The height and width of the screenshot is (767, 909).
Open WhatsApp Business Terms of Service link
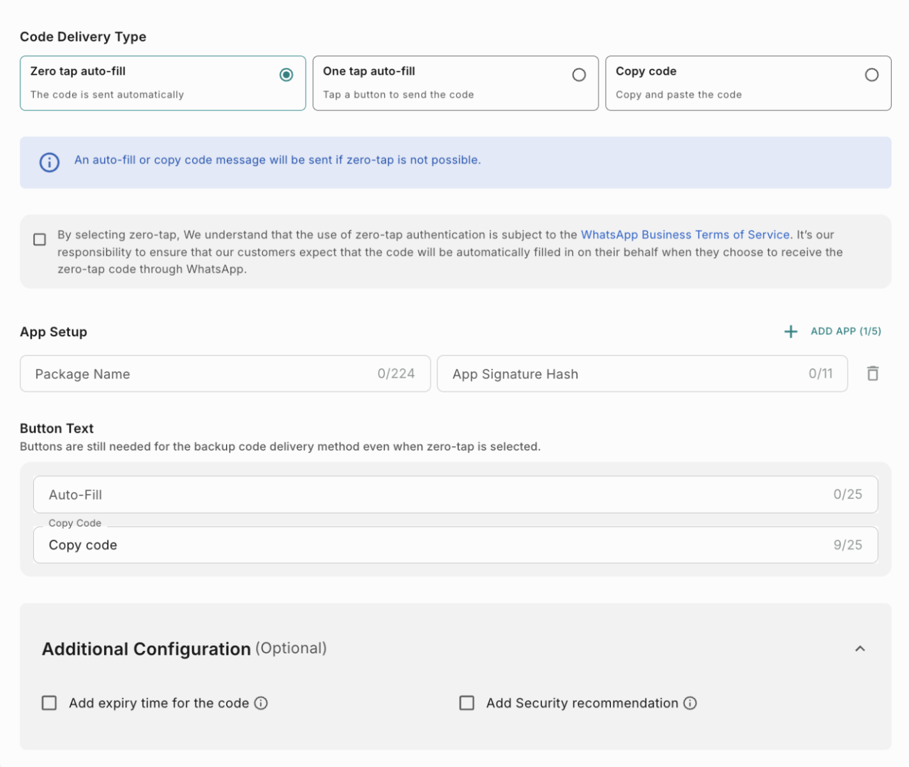click(x=685, y=235)
